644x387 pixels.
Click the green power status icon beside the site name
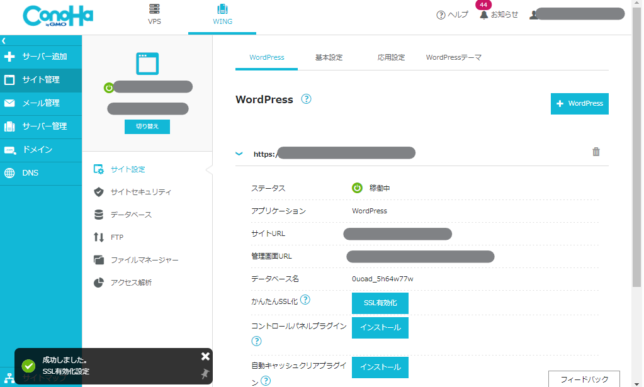pyautogui.click(x=109, y=87)
